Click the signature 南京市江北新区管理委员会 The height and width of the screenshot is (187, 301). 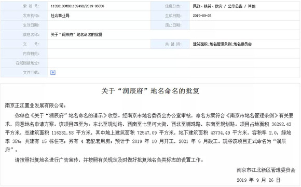click(266, 170)
